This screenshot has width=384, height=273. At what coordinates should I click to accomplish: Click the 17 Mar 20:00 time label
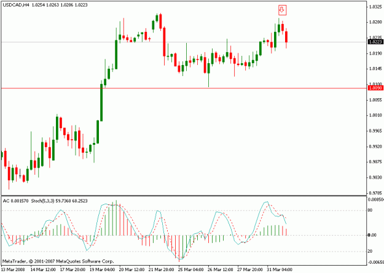point(72,269)
